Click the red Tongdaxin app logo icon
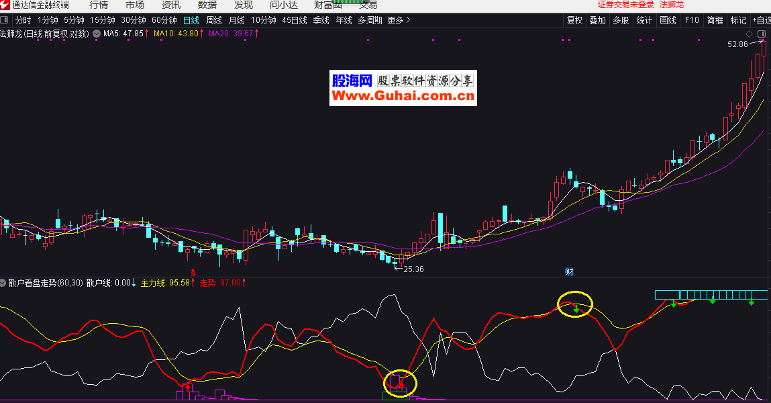Screen dimensions: 771x403 coord(5,5)
